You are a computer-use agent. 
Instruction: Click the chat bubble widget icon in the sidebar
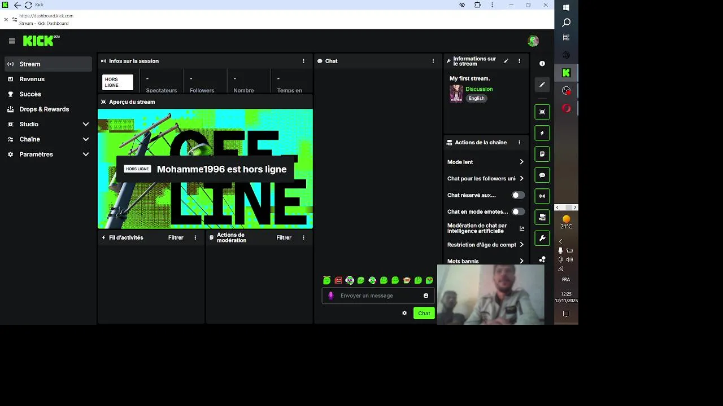click(x=542, y=175)
